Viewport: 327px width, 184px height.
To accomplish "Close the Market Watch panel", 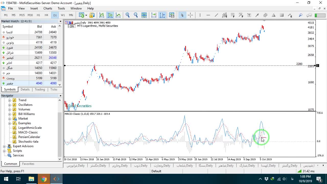I will [x=61, y=21].
